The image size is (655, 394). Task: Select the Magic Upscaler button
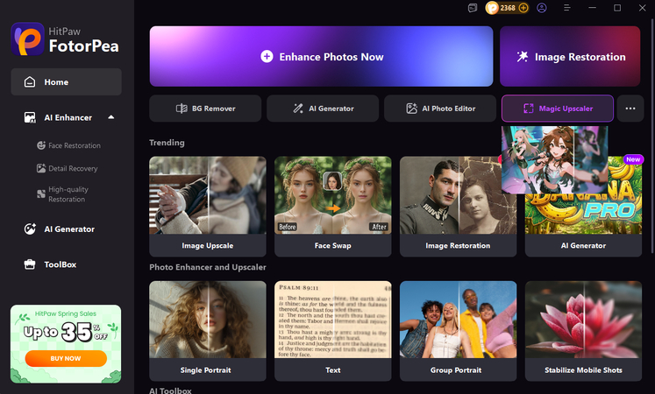[x=558, y=109]
